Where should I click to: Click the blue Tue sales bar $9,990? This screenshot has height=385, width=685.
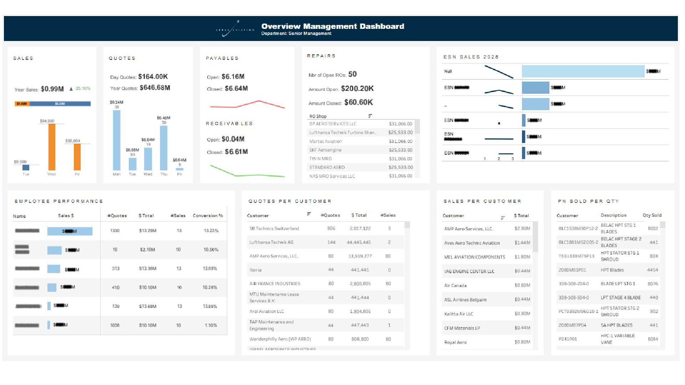point(26,168)
